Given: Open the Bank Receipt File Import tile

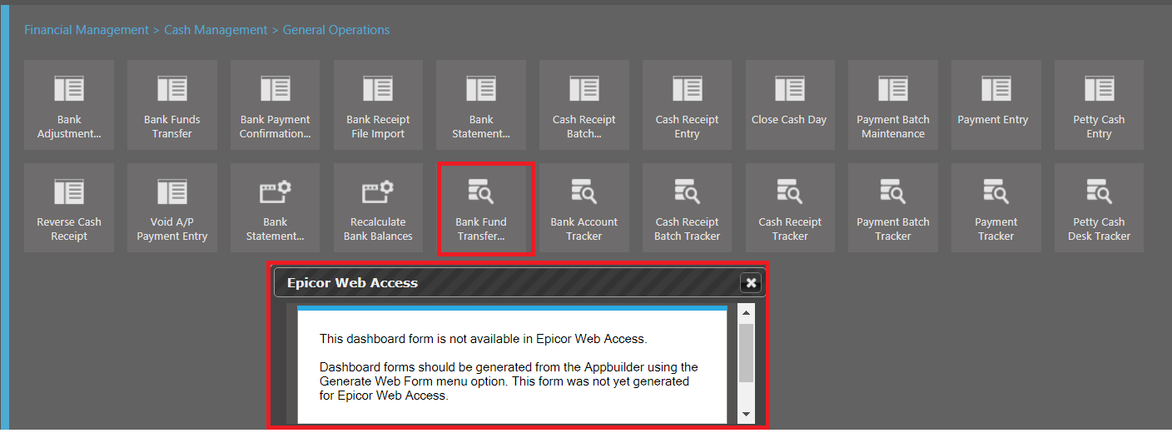Looking at the screenshot, I should pyautogui.click(x=379, y=105).
